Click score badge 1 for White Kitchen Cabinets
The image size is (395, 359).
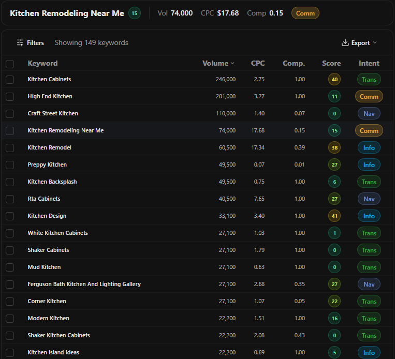pyautogui.click(x=334, y=233)
